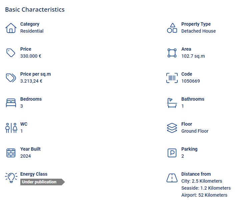238x205 pixels.
Task: Click the bathtub Bathrooms icon
Action: (172, 103)
